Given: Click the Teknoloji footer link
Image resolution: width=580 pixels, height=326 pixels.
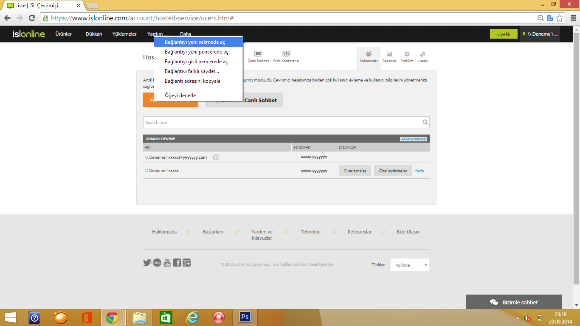Looking at the screenshot, I should 311,232.
